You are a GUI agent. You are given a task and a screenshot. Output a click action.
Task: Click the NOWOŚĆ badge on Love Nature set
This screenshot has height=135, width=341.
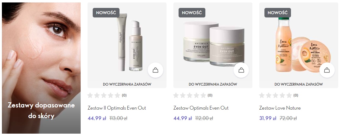(278, 13)
